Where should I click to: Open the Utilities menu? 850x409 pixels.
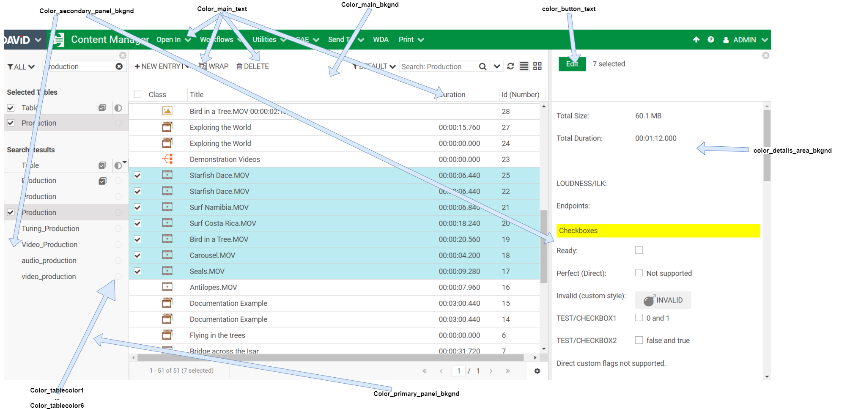(269, 40)
